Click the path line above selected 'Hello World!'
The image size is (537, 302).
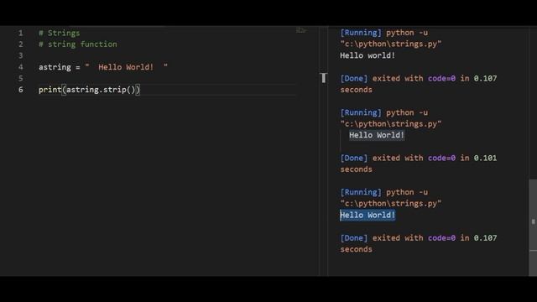391,203
